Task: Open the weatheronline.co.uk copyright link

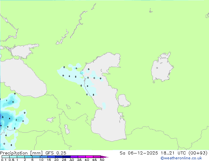Action: point(181,158)
